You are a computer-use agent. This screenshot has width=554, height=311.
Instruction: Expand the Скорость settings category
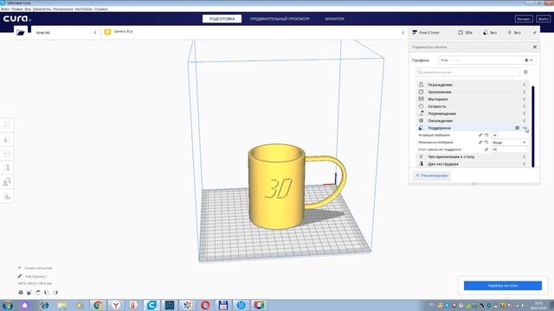pos(472,106)
